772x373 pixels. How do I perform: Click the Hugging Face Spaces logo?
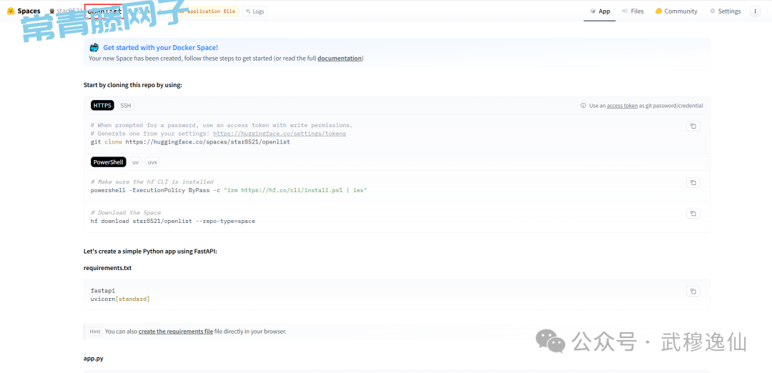pyautogui.click(x=11, y=11)
